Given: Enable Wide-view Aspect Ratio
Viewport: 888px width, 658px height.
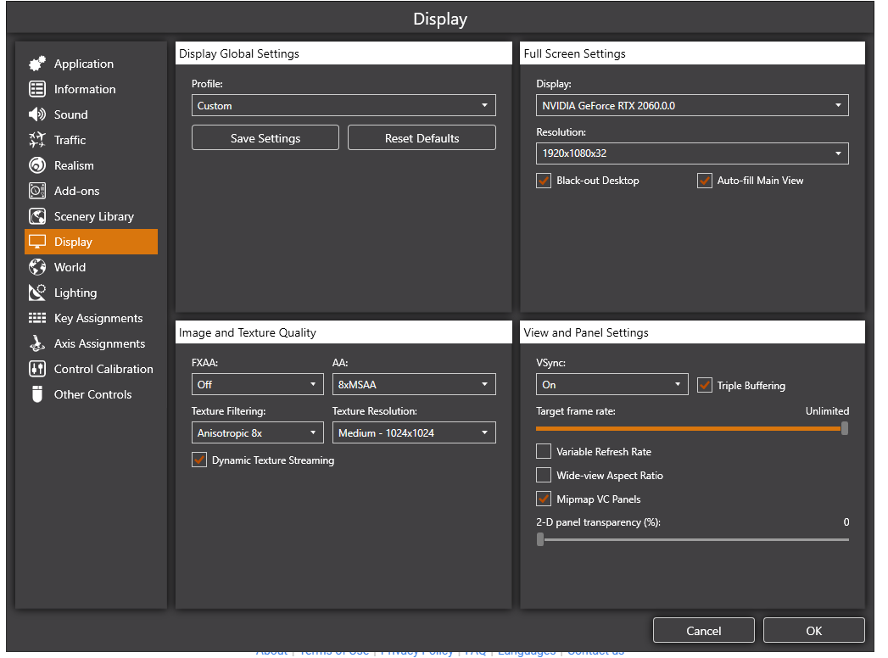Looking at the screenshot, I should [x=544, y=475].
